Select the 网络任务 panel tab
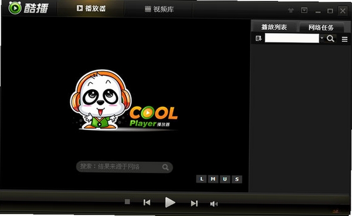Screen dimensions: 352x216 [x=321, y=28]
